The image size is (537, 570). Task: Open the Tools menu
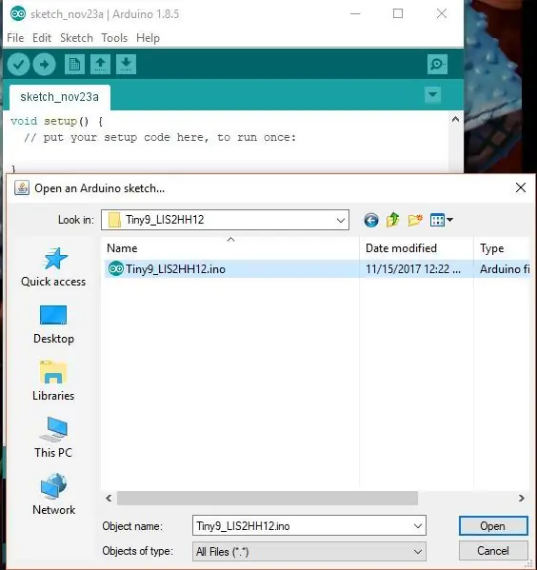pyautogui.click(x=114, y=38)
